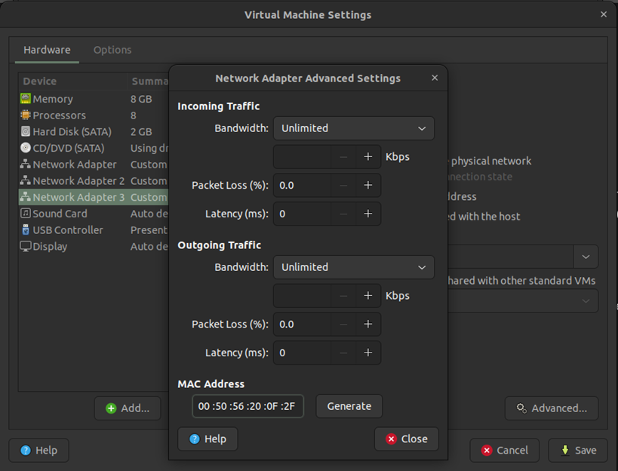Select Network Adapter 2 icon
The width and height of the screenshot is (618, 471).
(26, 181)
